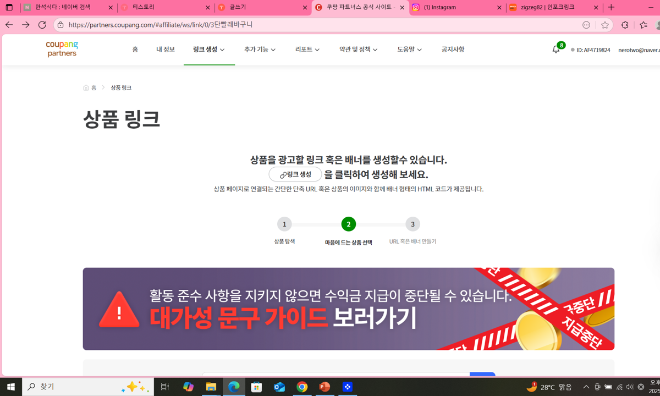Screen dimensions: 660x396
Task: Select step 1 상품 탐색 circle
Action: tap(284, 224)
